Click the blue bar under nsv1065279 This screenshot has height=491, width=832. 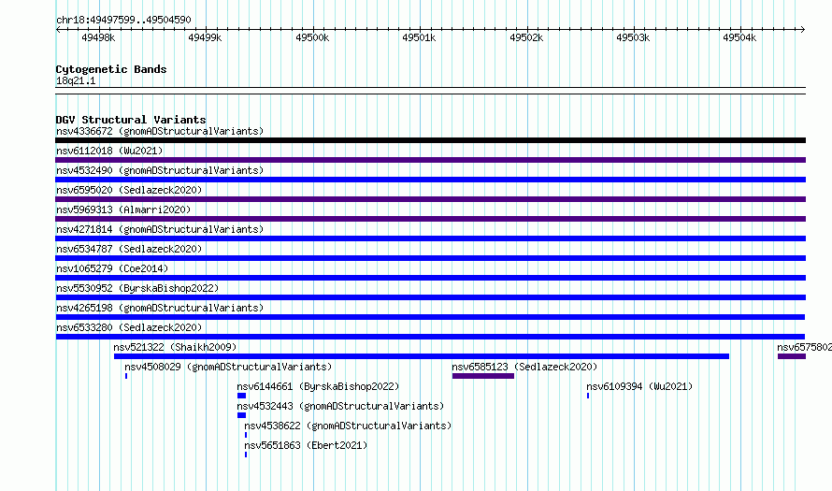pyautogui.click(x=430, y=278)
